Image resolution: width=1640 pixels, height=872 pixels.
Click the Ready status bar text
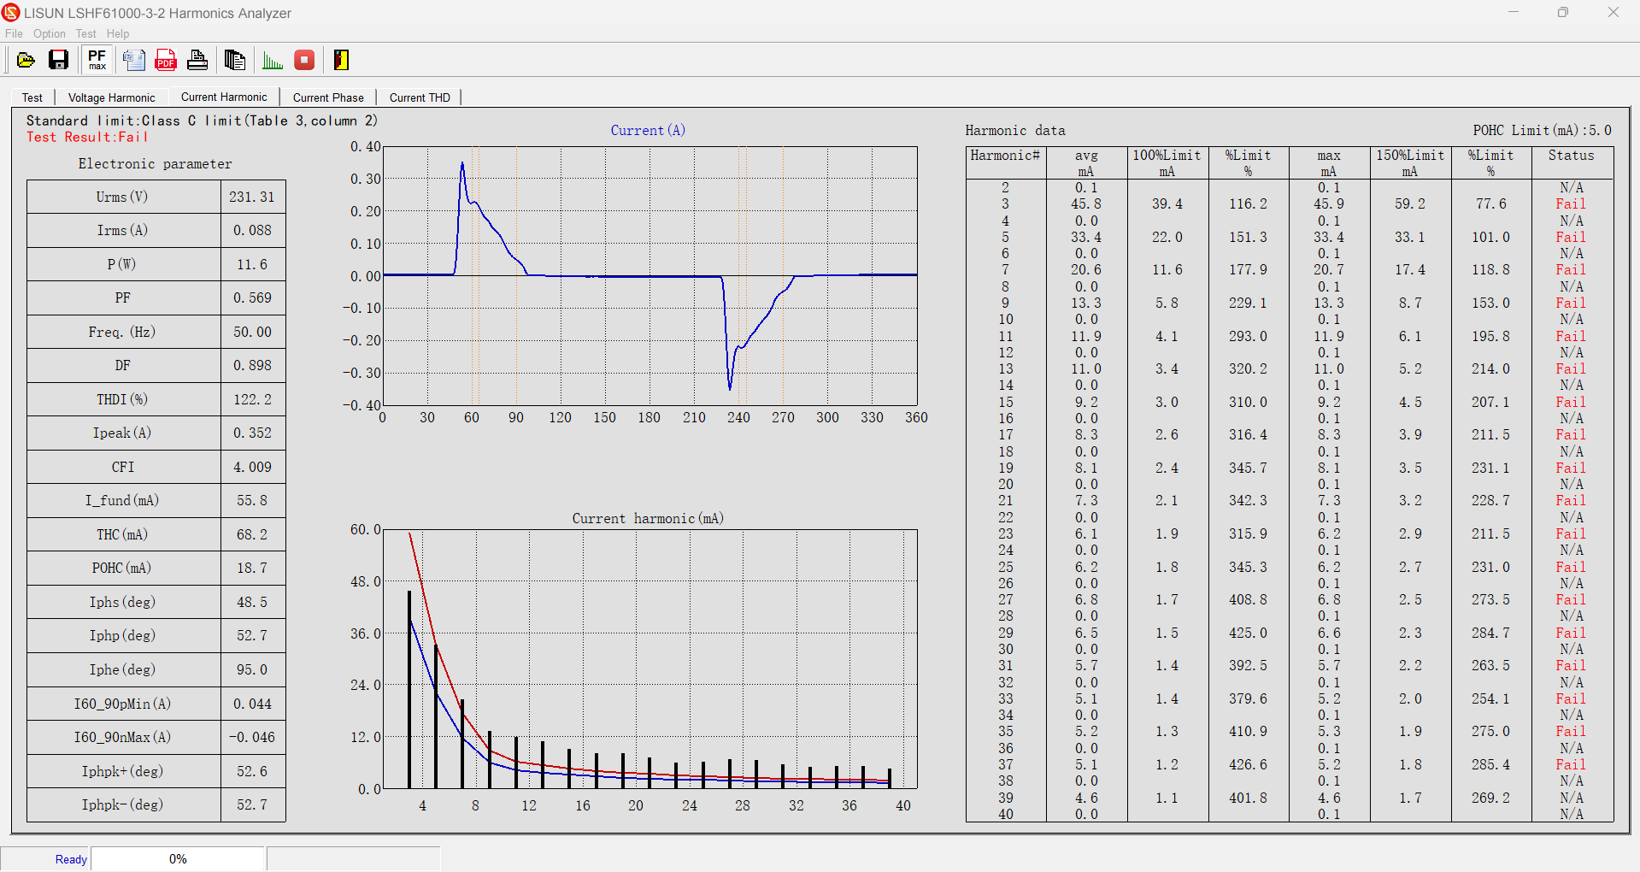click(71, 859)
